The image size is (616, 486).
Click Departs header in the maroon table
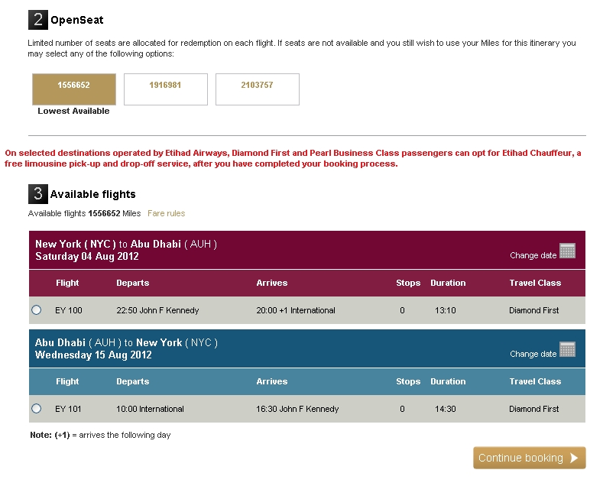pyautogui.click(x=133, y=283)
